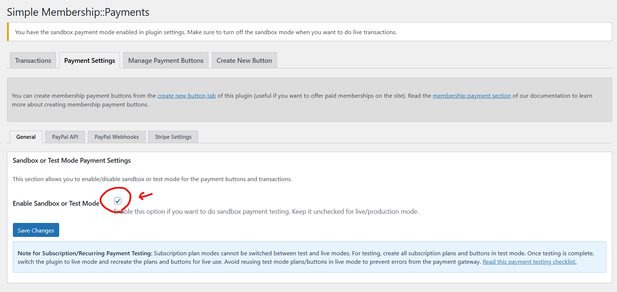Click the 'Enable Sandbox or Test Mode' label
617x292 pixels.
point(56,203)
